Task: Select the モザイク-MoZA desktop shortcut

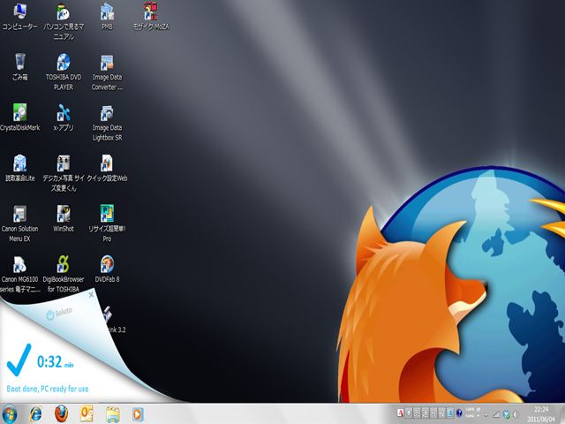Action: pos(151,17)
